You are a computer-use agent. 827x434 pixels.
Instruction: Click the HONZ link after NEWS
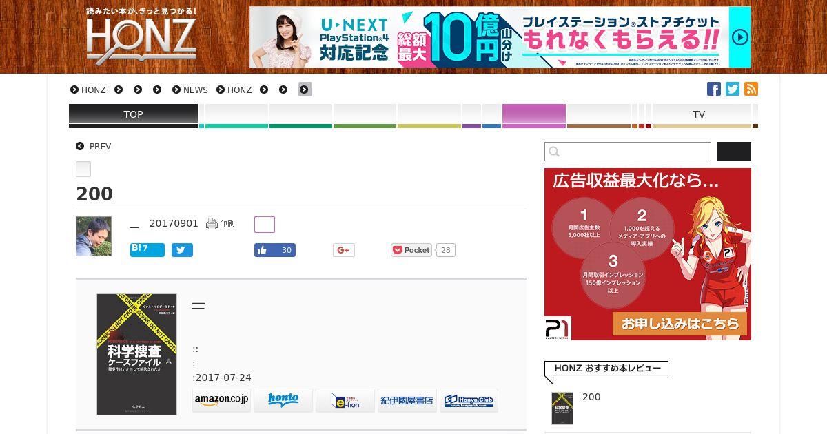tap(234, 90)
